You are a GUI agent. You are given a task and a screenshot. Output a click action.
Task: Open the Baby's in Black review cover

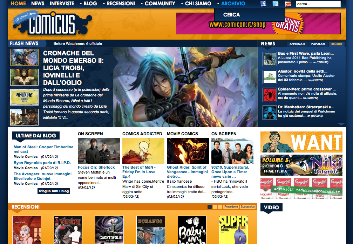[192, 230]
